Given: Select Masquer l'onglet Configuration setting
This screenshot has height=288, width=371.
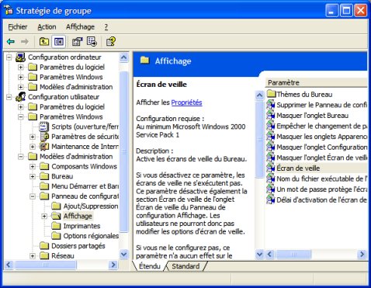Looking at the screenshot, I should pyautogui.click(x=317, y=147).
